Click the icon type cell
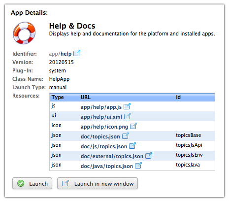 [x=56, y=126]
